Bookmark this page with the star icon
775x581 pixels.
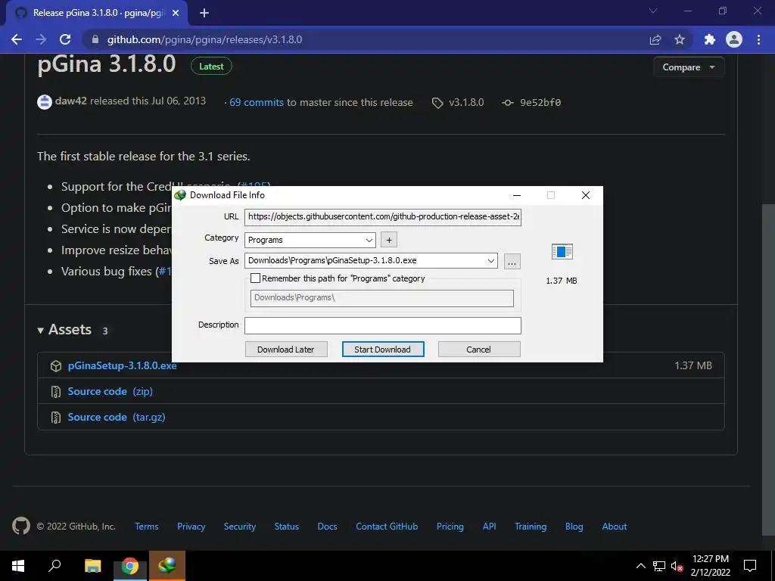click(x=680, y=39)
